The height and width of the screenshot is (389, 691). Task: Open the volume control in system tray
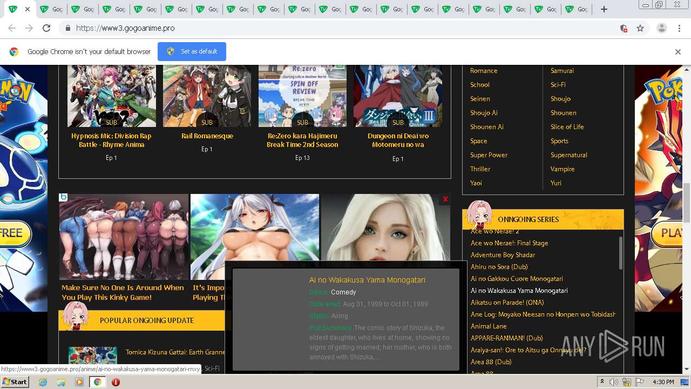tap(614, 382)
